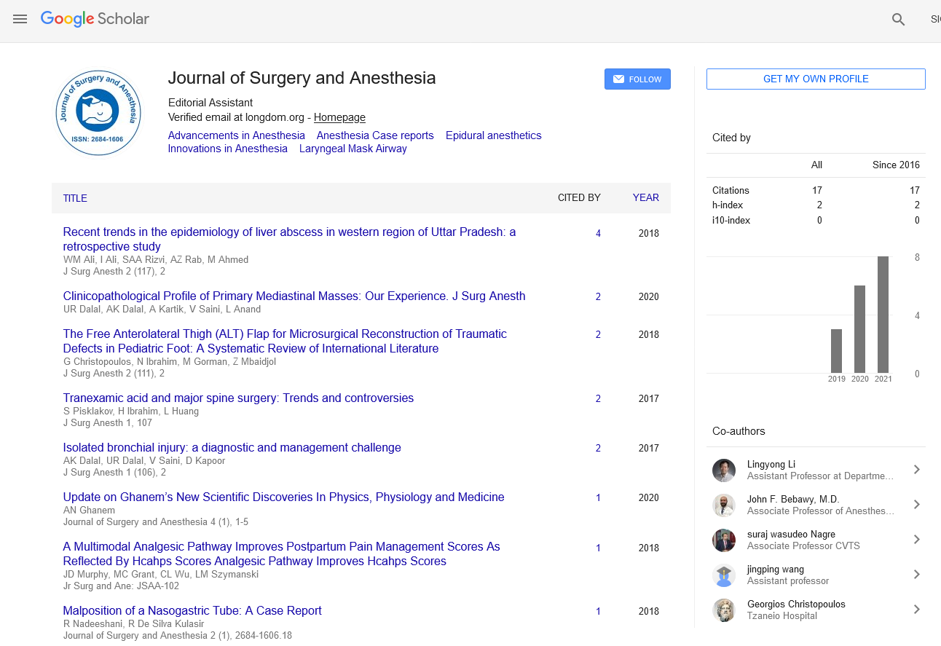Open Tranexamic acid and spine surgery article
This screenshot has height=646, width=941.
click(x=238, y=398)
